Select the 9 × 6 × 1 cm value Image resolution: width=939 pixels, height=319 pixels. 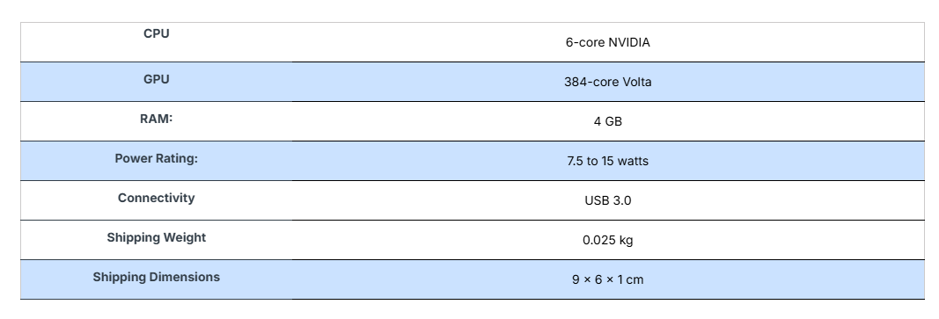[x=608, y=279]
